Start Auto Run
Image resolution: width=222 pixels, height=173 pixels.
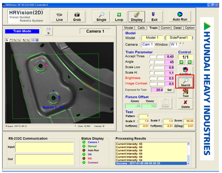[180, 17]
